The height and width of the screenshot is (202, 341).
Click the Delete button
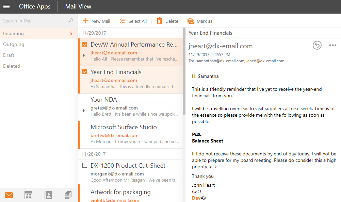(x=167, y=21)
